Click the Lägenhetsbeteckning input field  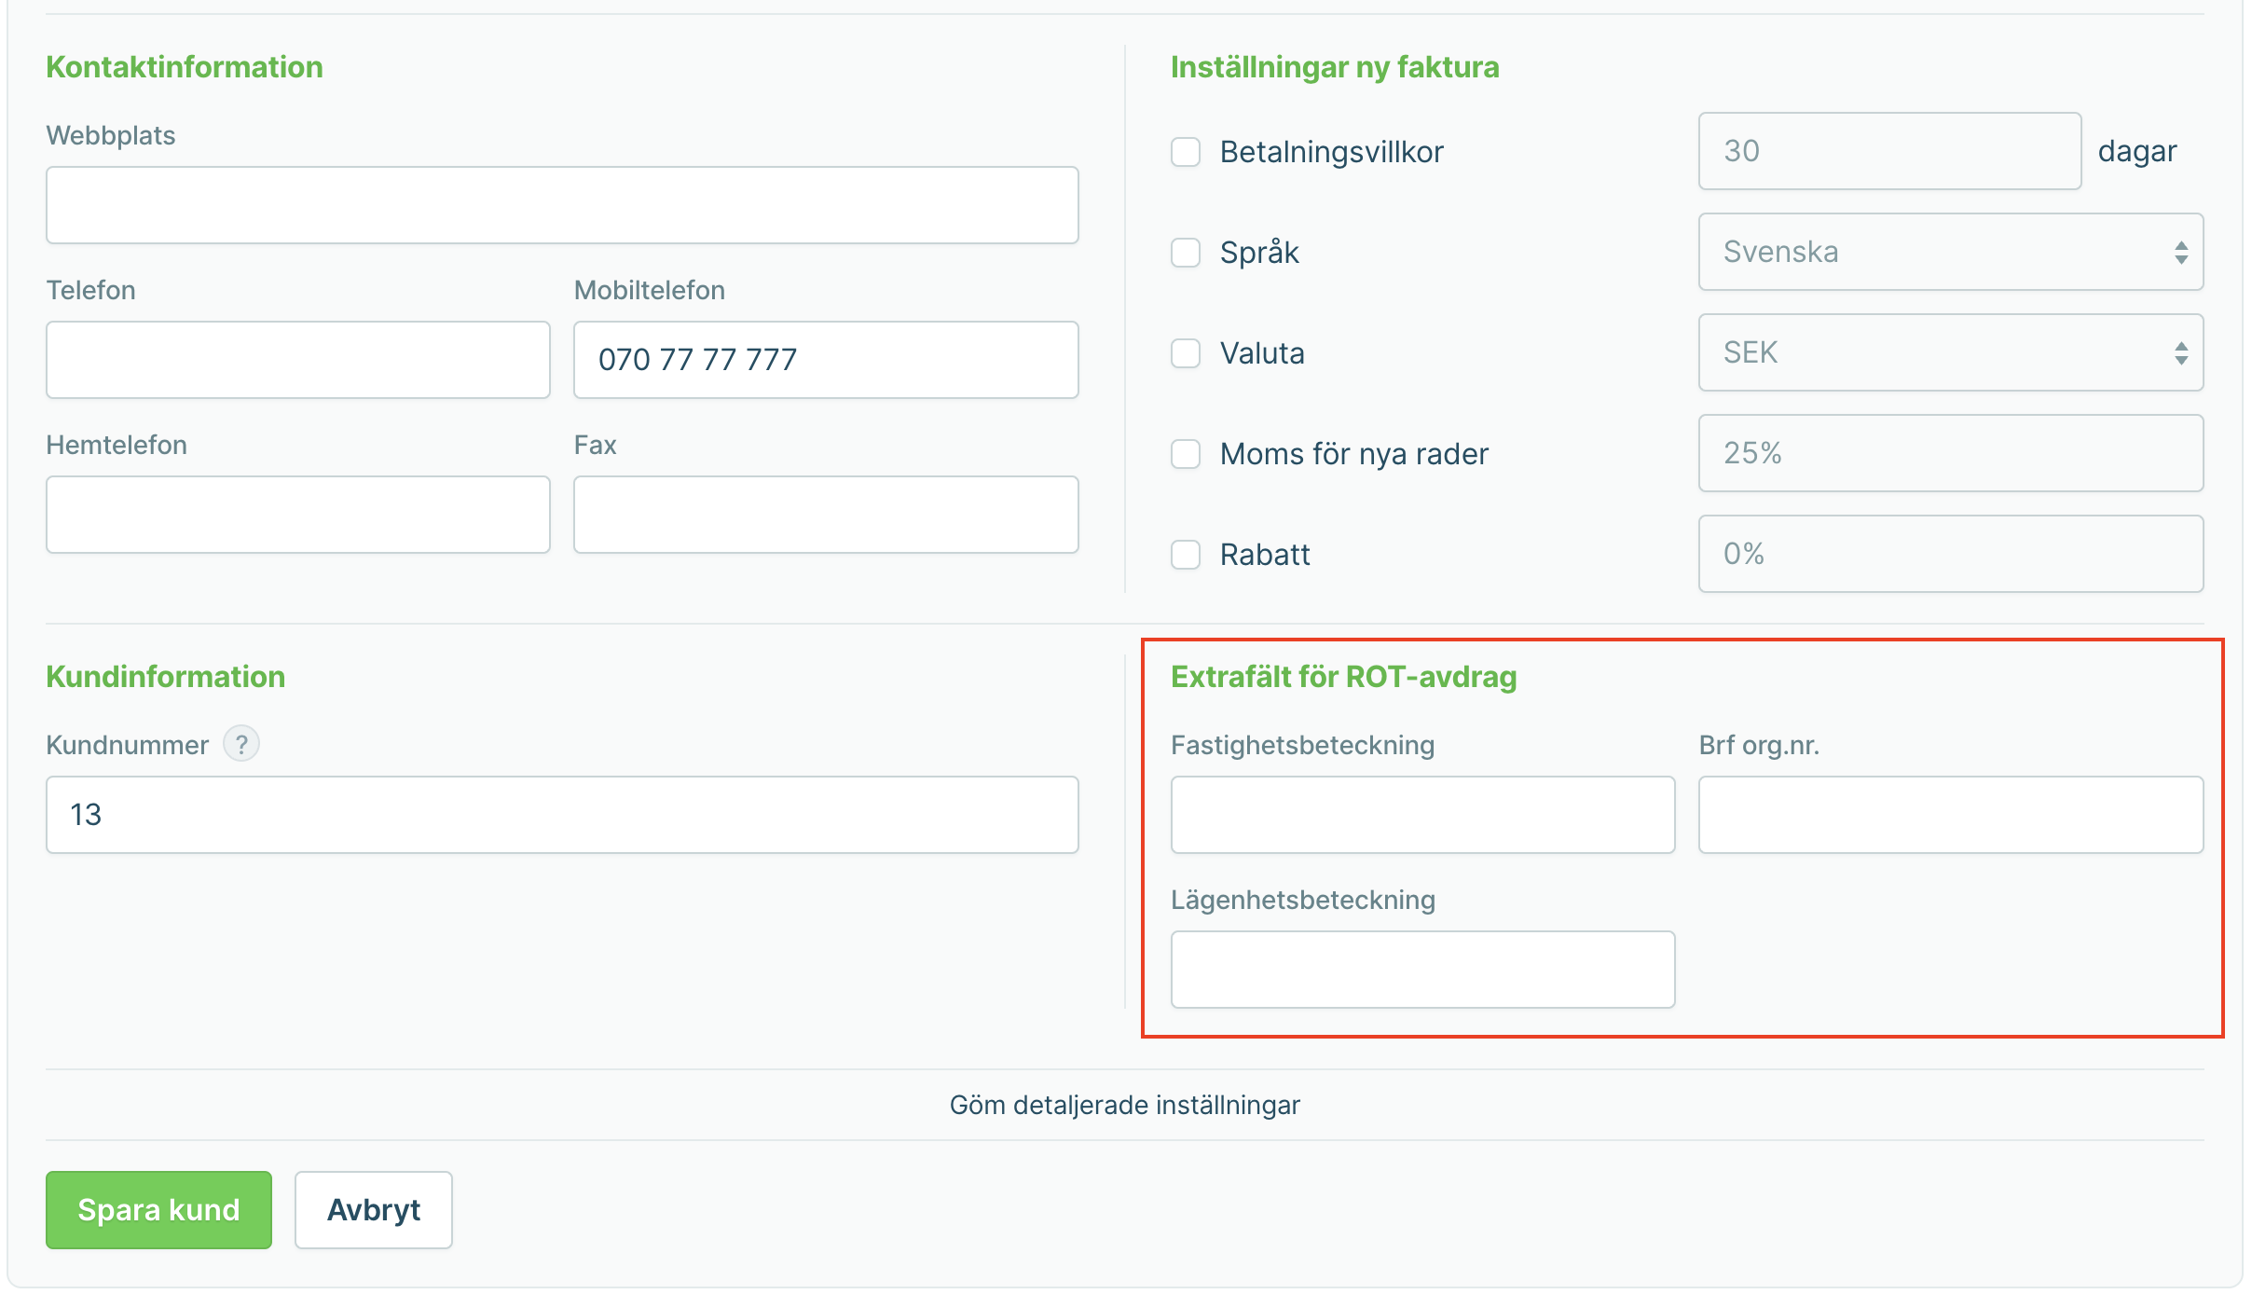1422,970
